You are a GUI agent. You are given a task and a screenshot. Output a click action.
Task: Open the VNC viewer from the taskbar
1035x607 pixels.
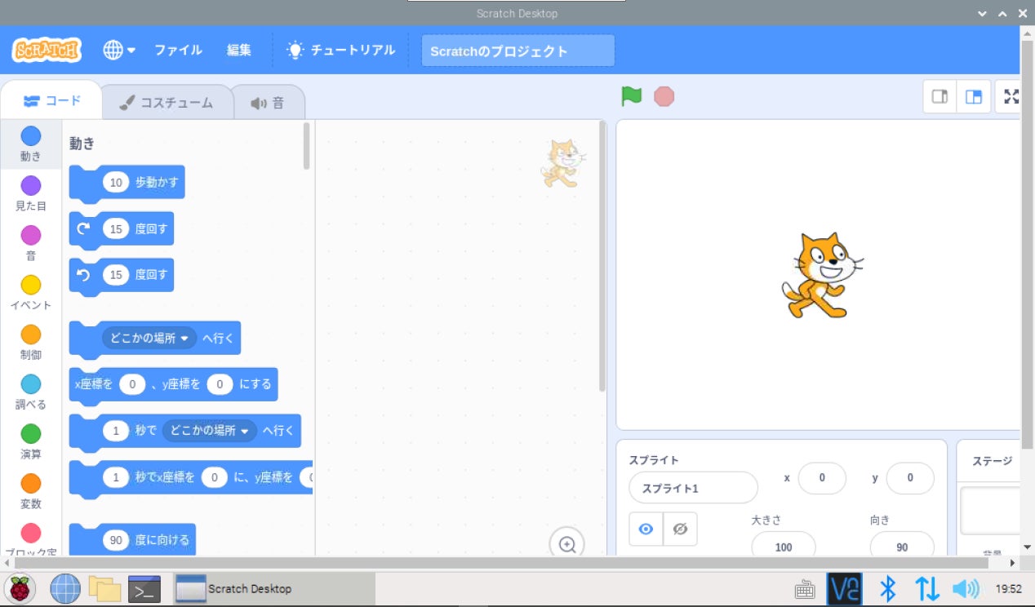point(845,587)
